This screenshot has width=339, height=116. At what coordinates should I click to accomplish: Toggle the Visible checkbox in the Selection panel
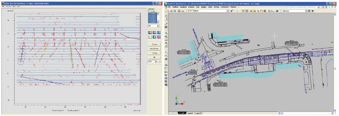pyautogui.click(x=149, y=11)
